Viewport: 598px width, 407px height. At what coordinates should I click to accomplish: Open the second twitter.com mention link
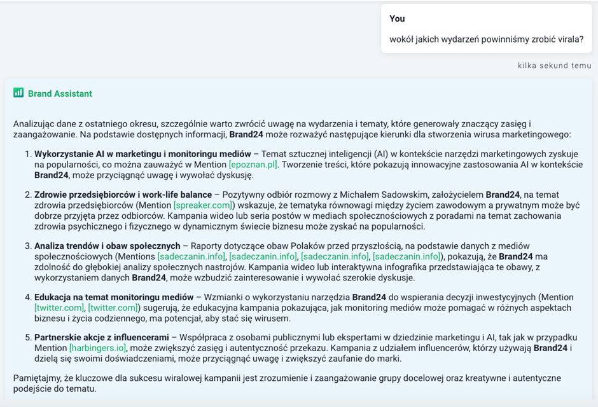113,308
